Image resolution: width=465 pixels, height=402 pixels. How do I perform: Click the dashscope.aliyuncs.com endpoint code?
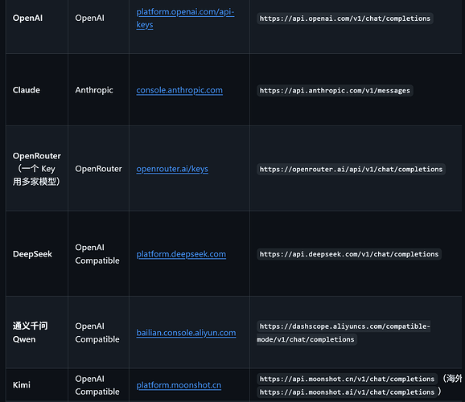[344, 333]
